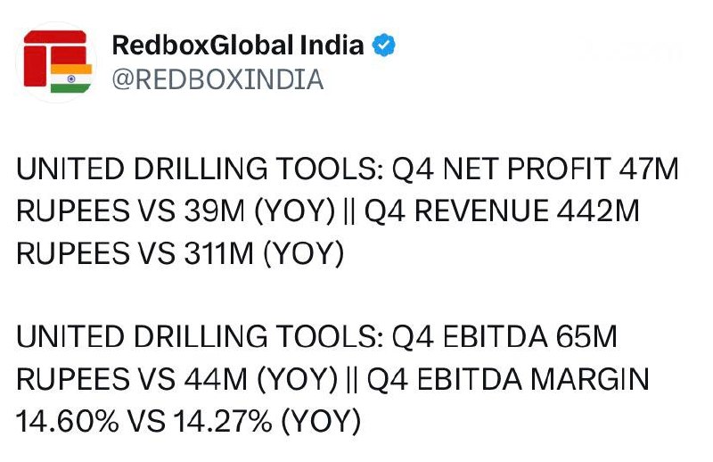Image resolution: width=713 pixels, height=462 pixels.
Task: Click the second paragraph about Q4 EBITDA
Action: pyautogui.click(x=332, y=379)
